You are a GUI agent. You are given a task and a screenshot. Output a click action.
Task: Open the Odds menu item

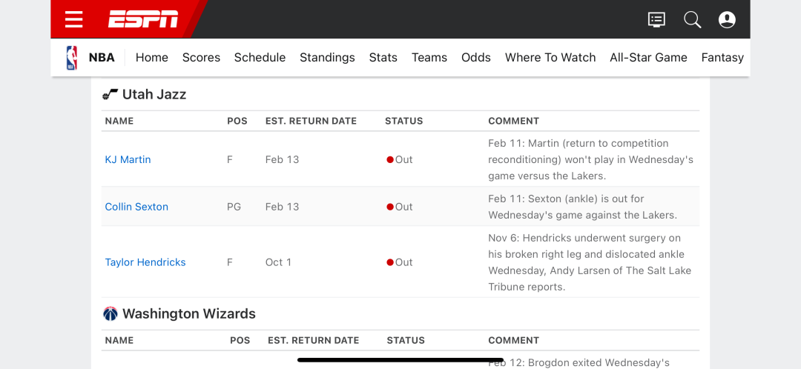pyautogui.click(x=476, y=57)
